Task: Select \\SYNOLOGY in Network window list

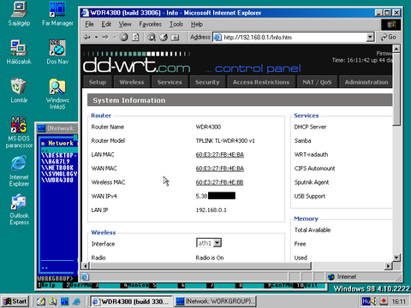Action: pyautogui.click(x=59, y=174)
